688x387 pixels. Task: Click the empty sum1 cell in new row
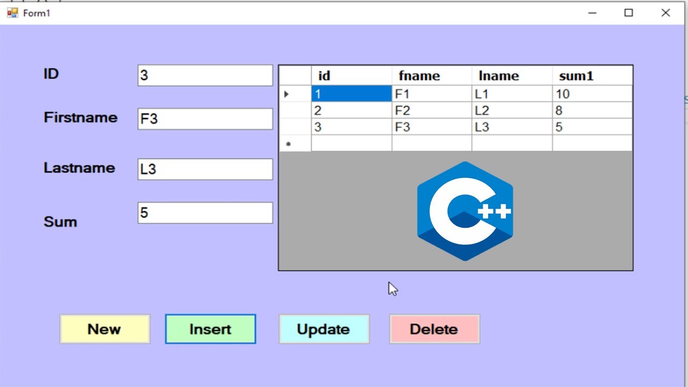(x=592, y=144)
